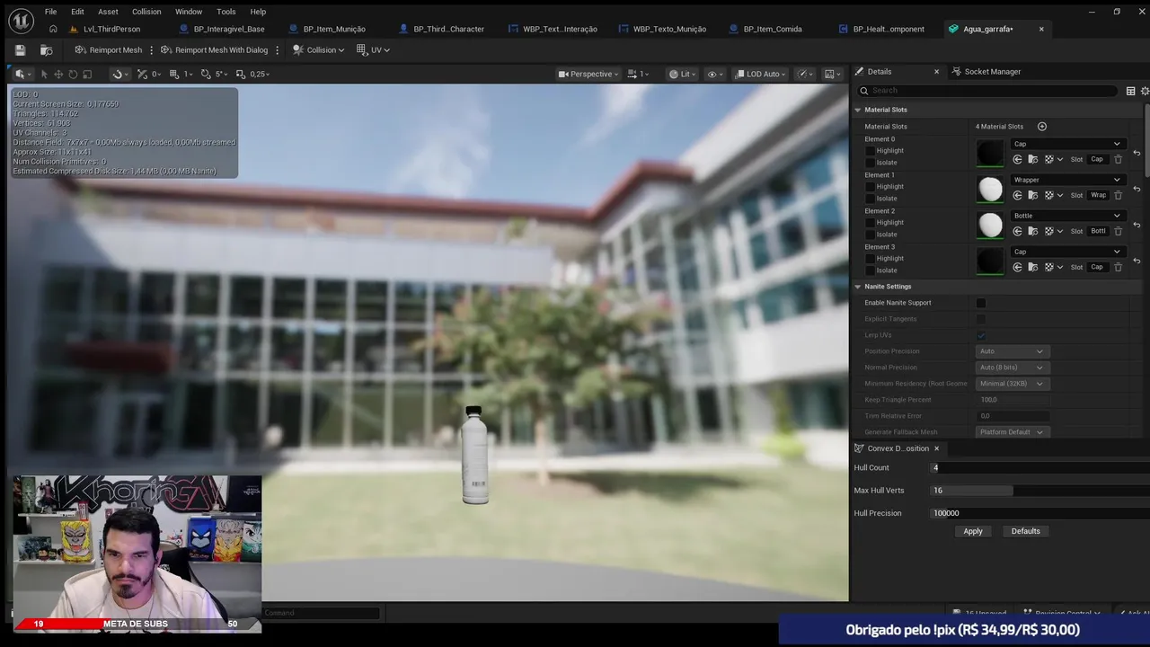Apply convex decomposition settings
Image resolution: width=1150 pixels, height=647 pixels.
tap(973, 531)
